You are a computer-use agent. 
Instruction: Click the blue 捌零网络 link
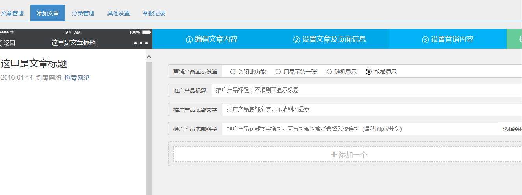point(77,78)
